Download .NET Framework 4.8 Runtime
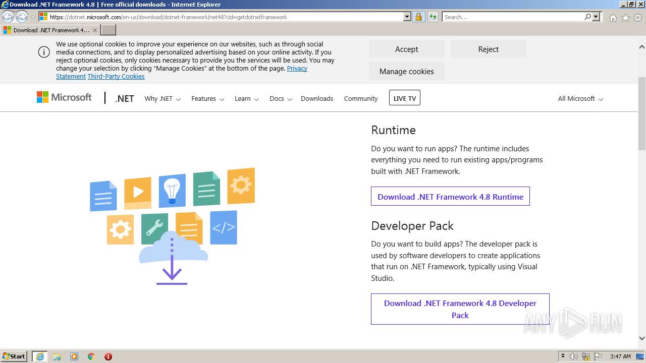Screen dimensions: 646x363 point(450,197)
